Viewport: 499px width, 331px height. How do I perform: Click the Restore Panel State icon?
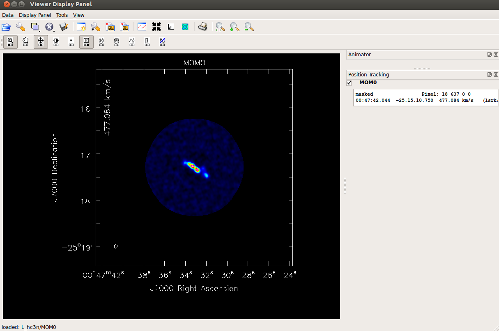[x=124, y=27]
